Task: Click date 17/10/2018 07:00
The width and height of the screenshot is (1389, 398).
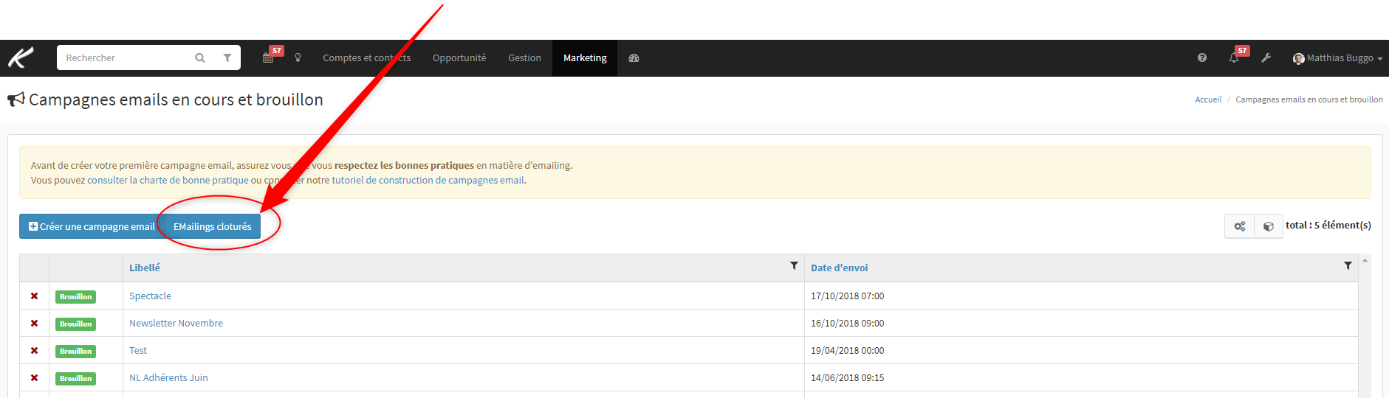Action: 847,296
